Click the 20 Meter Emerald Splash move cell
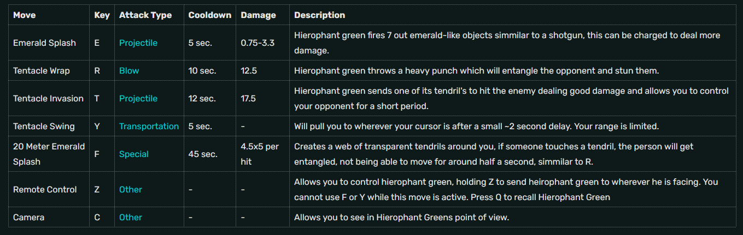Image resolution: width=743 pixels, height=235 pixels. point(49,154)
